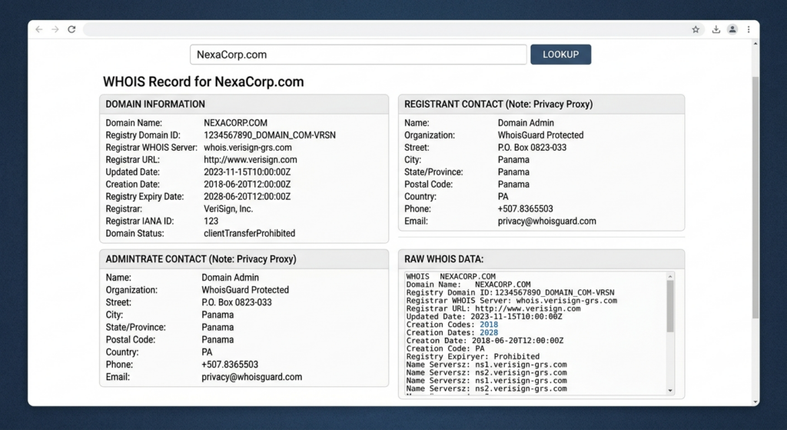Click the admin contact email privacy@whoisguard.com
Image resolution: width=787 pixels, height=430 pixels.
pyautogui.click(x=252, y=377)
